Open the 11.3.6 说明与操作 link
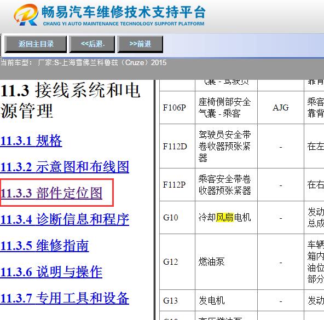The height and width of the screenshot is (320, 324). (x=51, y=272)
